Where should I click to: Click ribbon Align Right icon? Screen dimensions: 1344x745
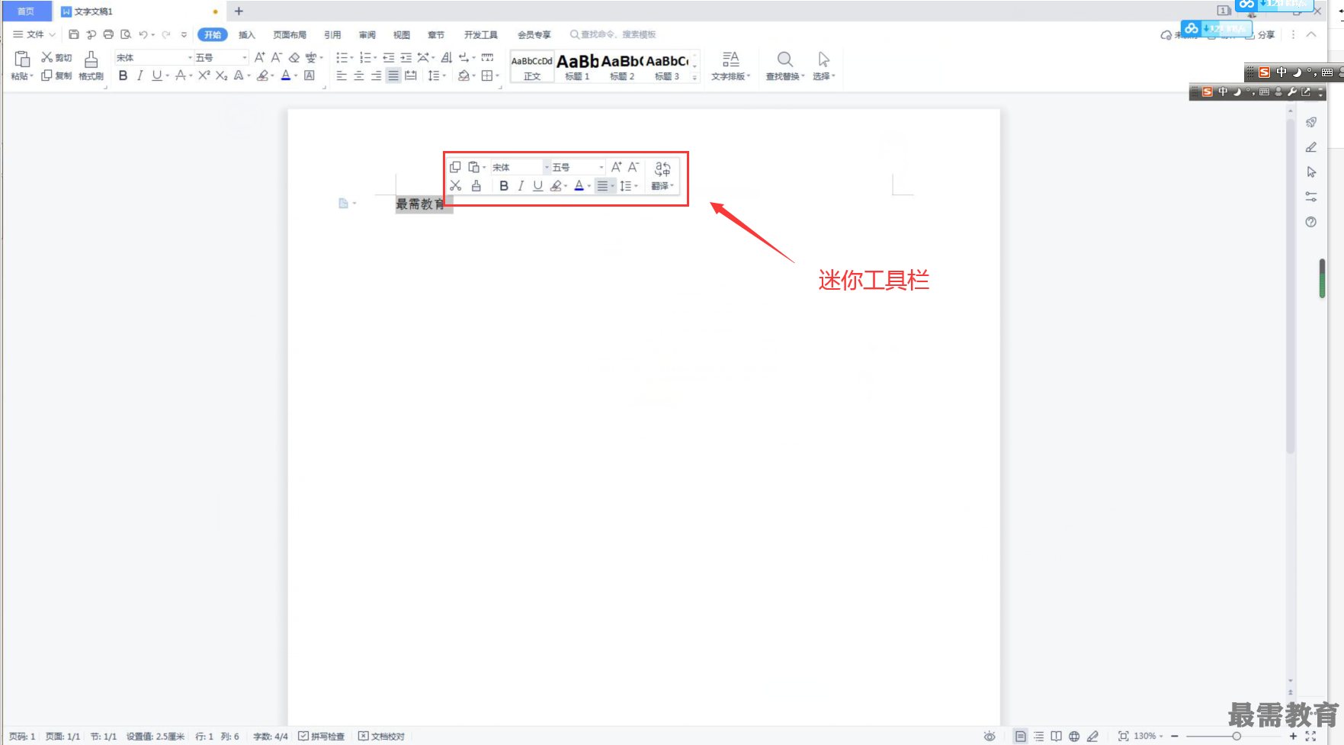click(x=376, y=75)
